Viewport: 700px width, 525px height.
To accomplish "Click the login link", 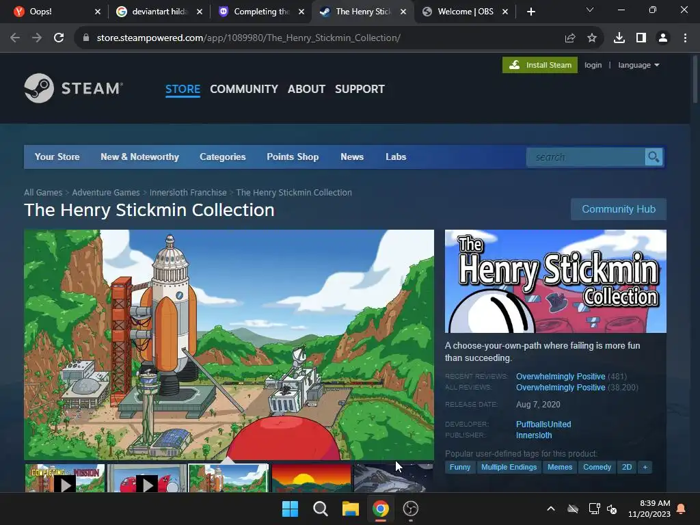I will click(x=593, y=65).
